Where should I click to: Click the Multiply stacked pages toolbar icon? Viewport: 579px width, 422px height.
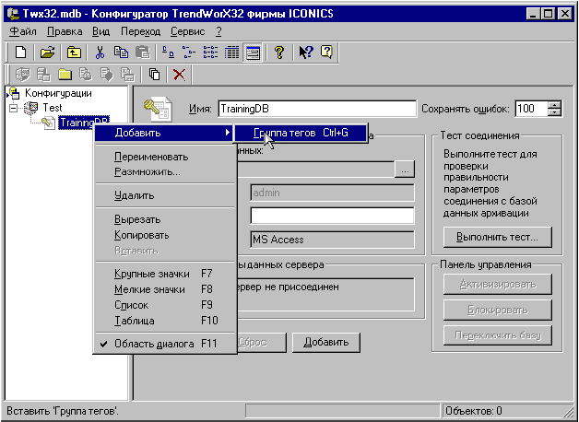click(154, 75)
